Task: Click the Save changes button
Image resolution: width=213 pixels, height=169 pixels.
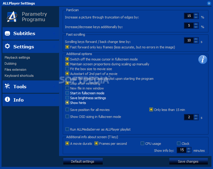Action: coord(188,161)
